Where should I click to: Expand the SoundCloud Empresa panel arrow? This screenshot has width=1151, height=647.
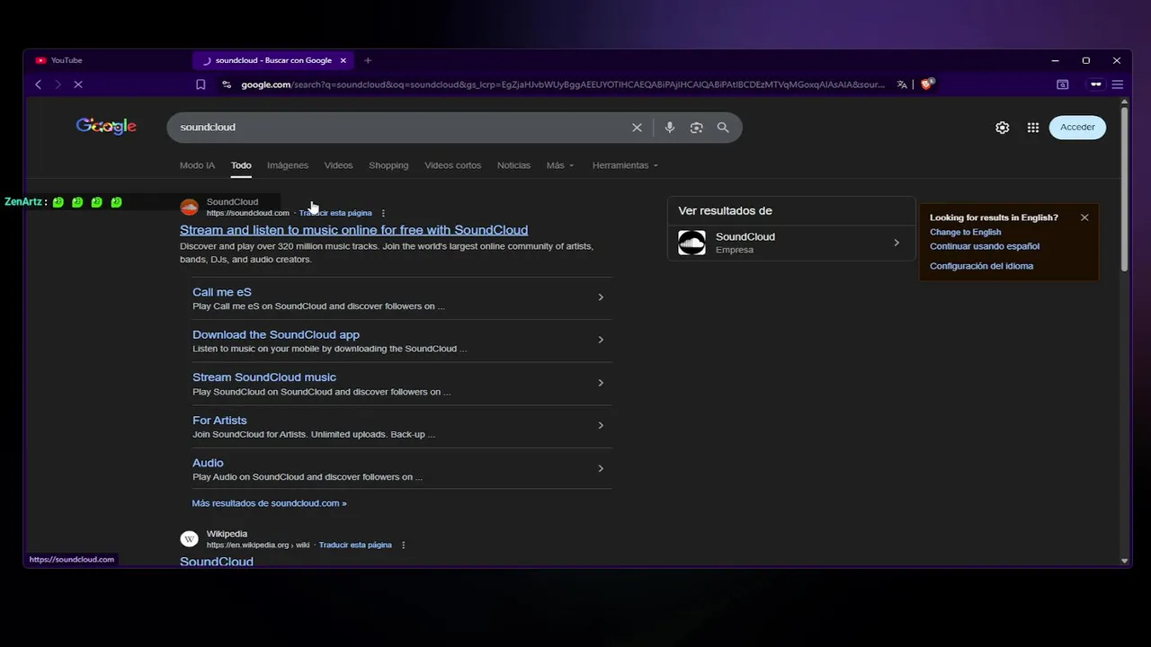click(897, 243)
